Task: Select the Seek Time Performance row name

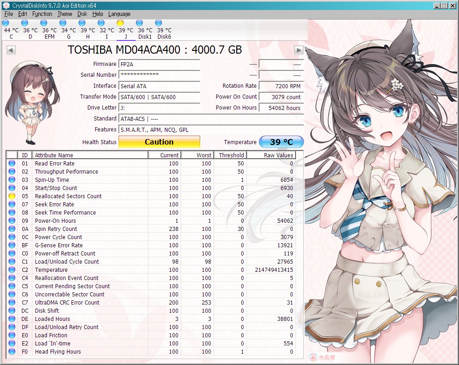Action: tap(65, 212)
